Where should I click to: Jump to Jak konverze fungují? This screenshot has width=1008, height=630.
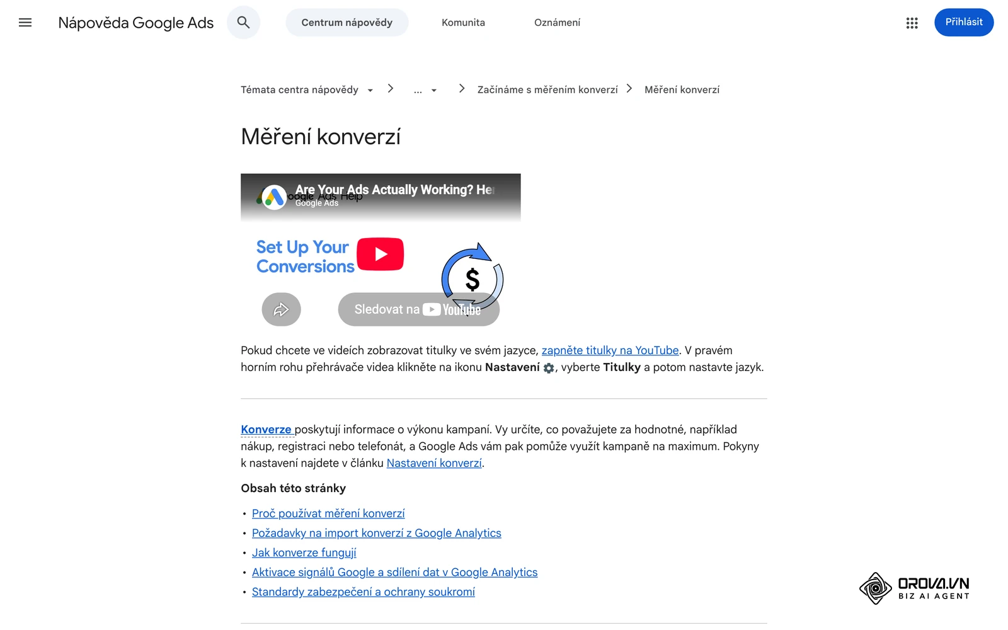click(x=304, y=553)
